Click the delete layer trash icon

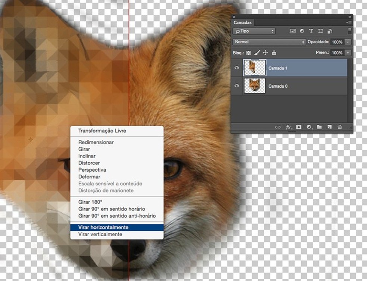(339, 127)
